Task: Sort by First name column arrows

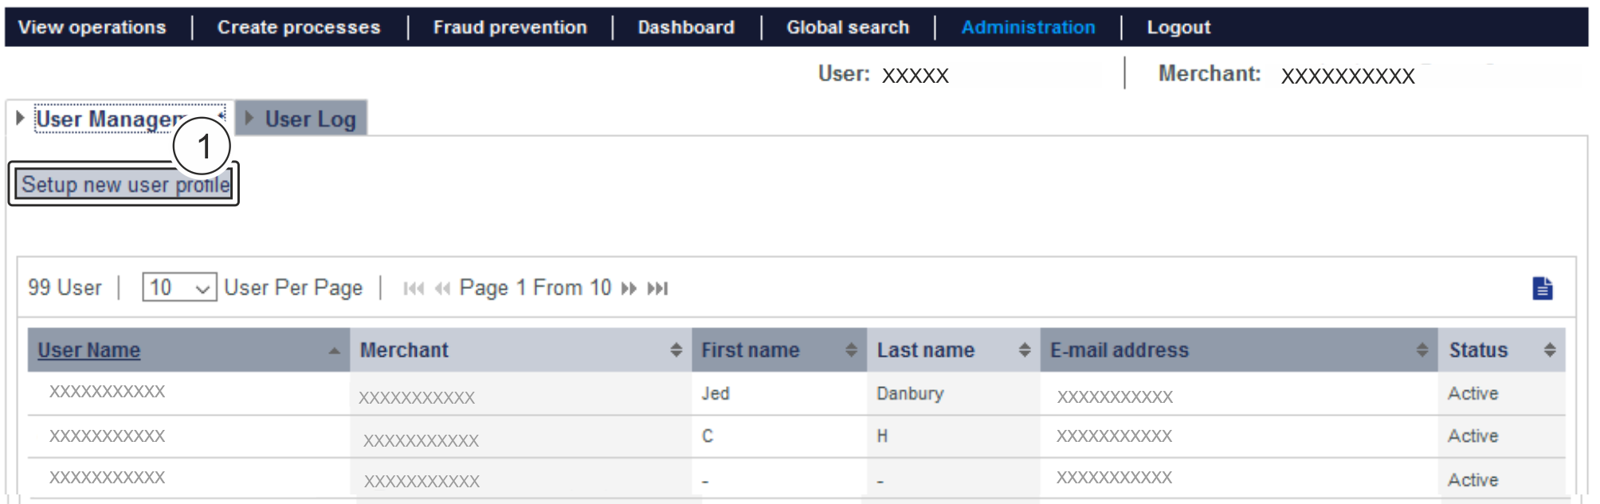Action: click(851, 350)
